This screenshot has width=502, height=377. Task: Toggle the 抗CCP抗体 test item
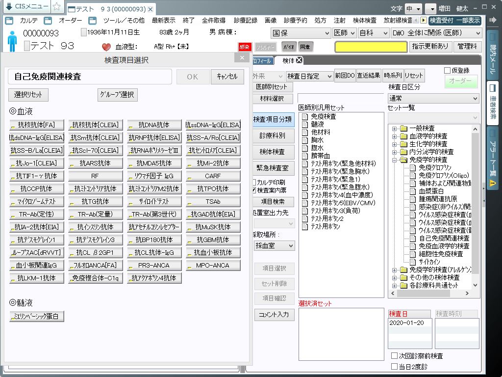(36, 188)
